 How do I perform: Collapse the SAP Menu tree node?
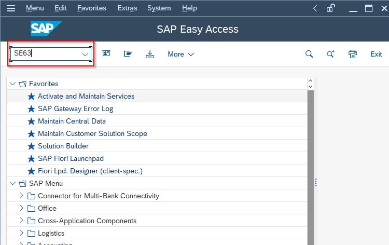[12, 183]
